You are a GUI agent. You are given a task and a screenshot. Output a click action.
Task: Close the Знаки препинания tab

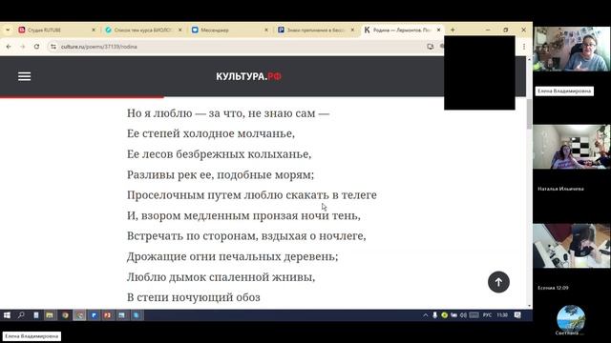coord(352,30)
